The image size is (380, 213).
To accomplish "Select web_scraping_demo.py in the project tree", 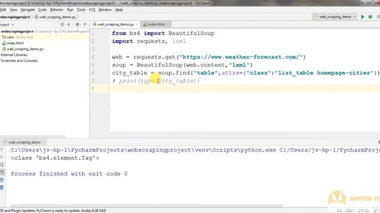I will point(23,49).
